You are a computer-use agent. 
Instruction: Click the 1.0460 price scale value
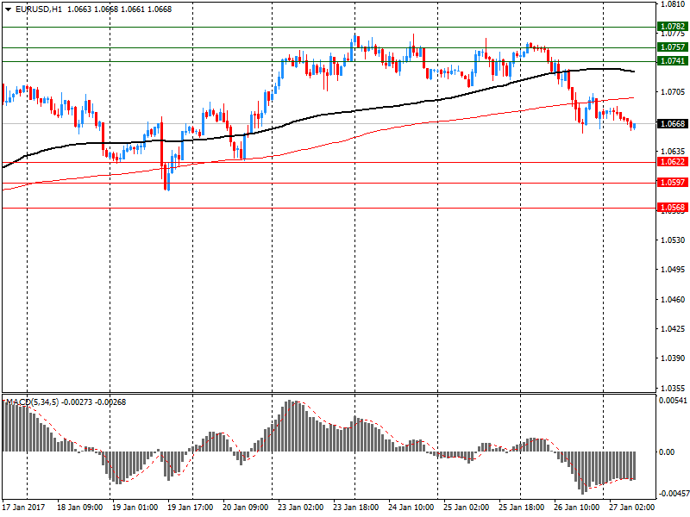[x=673, y=299]
